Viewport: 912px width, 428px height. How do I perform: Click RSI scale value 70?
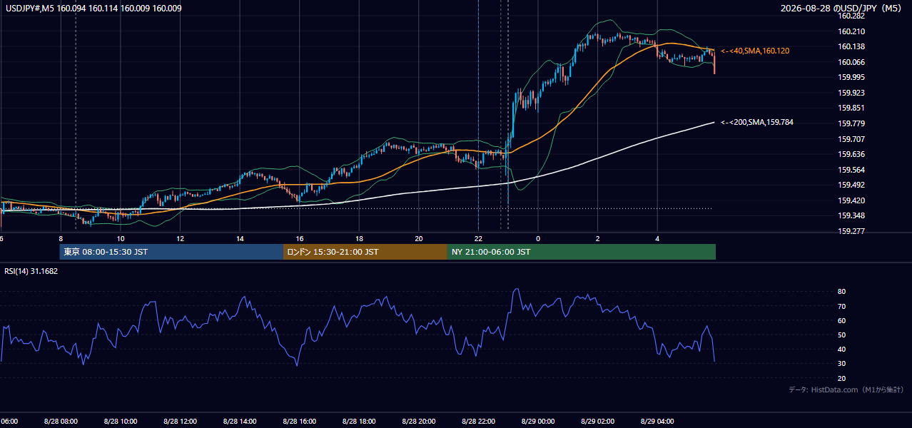(842, 306)
